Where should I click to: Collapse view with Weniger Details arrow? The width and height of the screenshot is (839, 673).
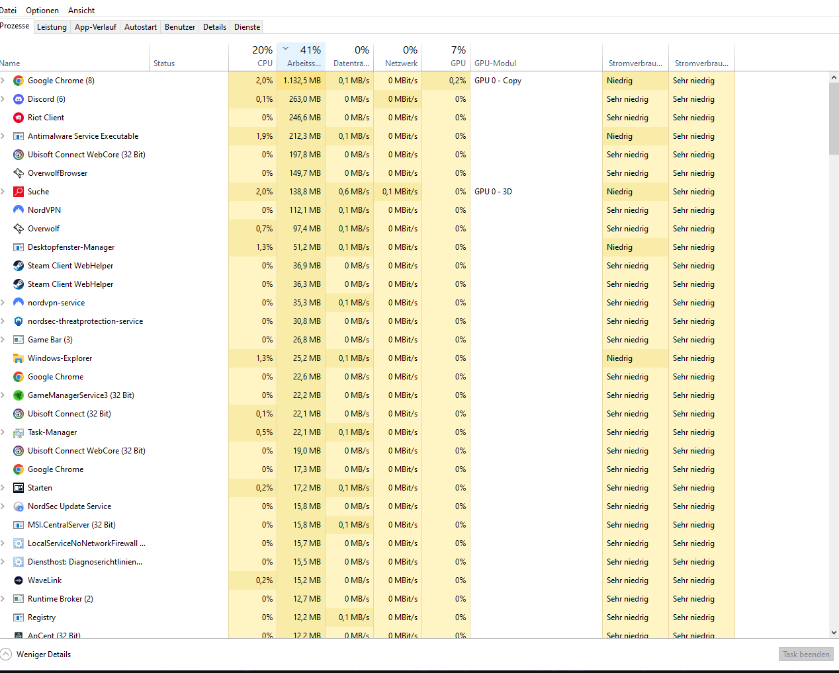pyautogui.click(x=6, y=654)
